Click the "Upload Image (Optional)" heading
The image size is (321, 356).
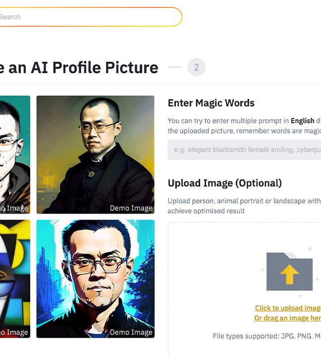click(x=225, y=183)
